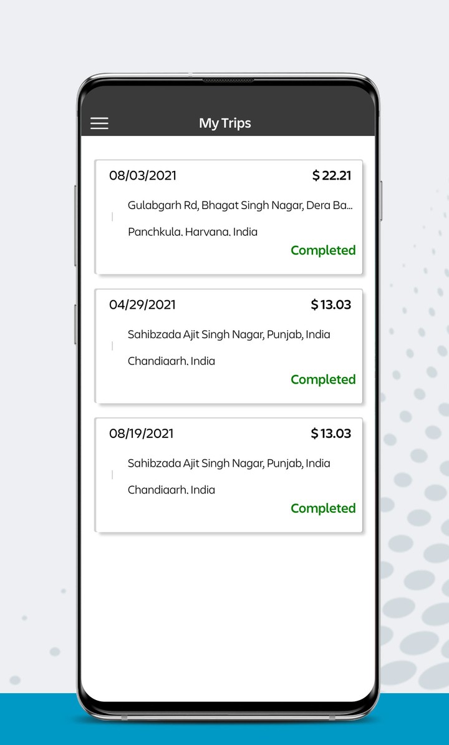This screenshot has width=449, height=745.
Task: Tap route connector line beside Gulabgarh Rd
Action: click(x=112, y=217)
